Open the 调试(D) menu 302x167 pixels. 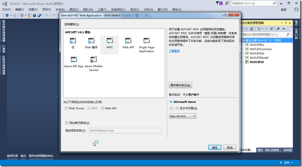(x=74, y=9)
